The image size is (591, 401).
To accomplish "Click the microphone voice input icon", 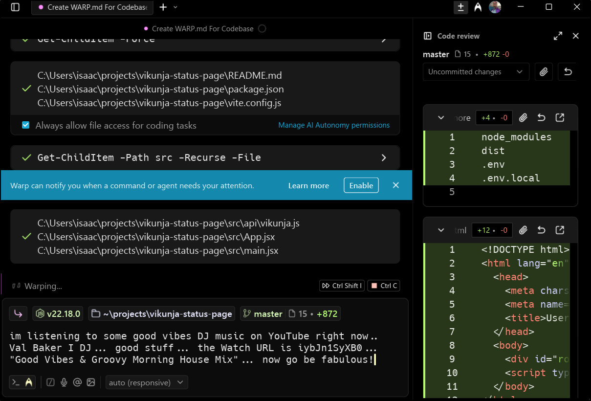I will coord(64,382).
